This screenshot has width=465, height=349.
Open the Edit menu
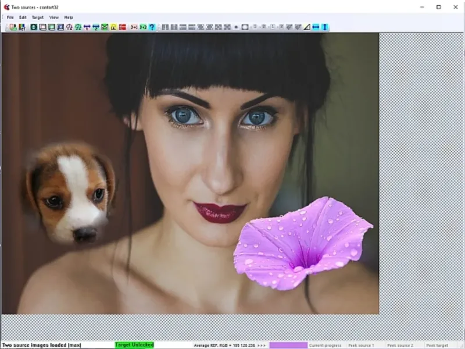[23, 17]
